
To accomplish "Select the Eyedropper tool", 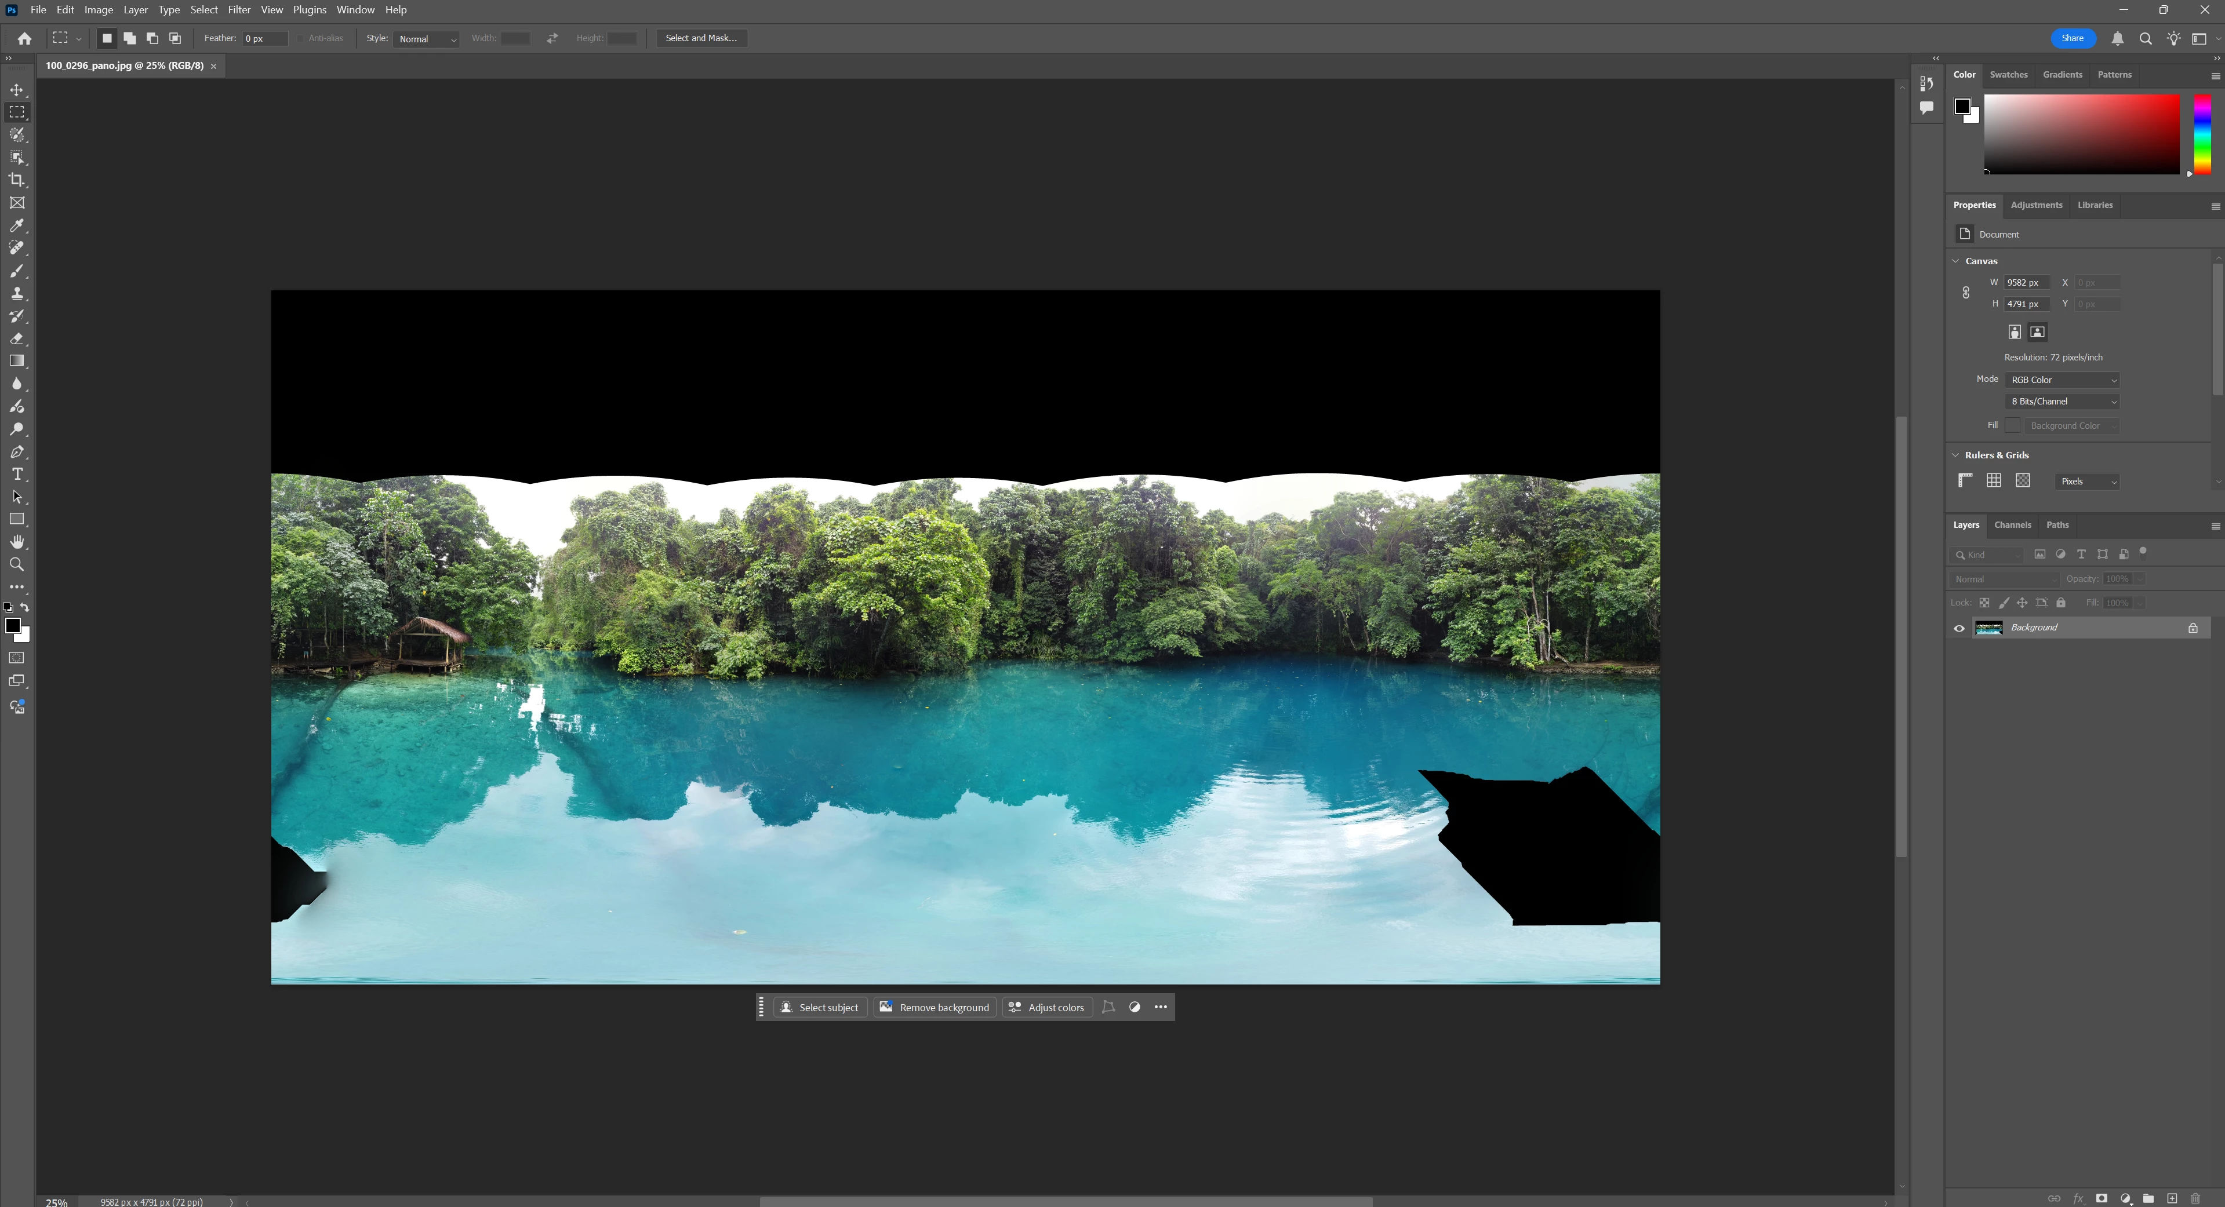I will [x=16, y=225].
